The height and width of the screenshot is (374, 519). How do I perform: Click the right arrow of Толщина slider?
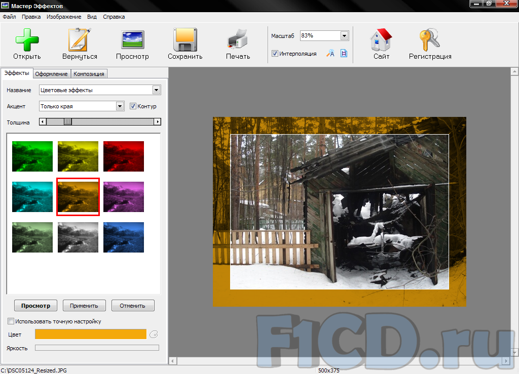pos(158,121)
